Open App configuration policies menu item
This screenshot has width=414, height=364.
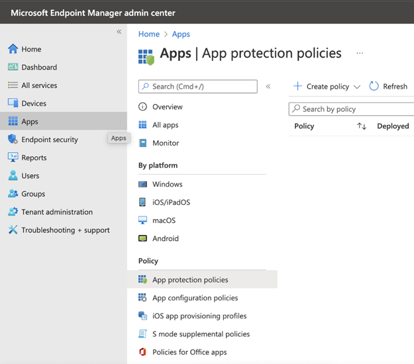click(x=195, y=298)
